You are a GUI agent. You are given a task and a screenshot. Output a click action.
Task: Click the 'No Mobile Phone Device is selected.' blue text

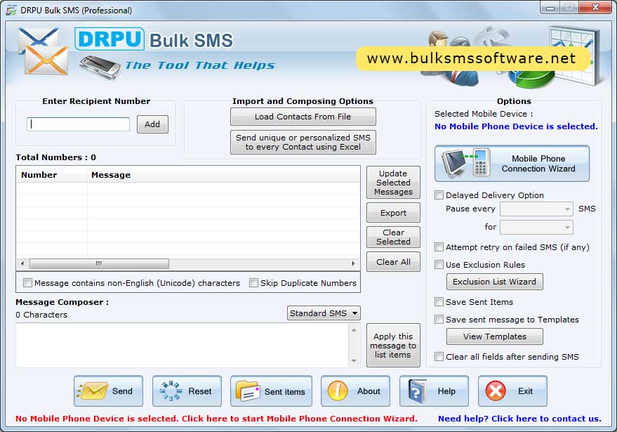(516, 126)
